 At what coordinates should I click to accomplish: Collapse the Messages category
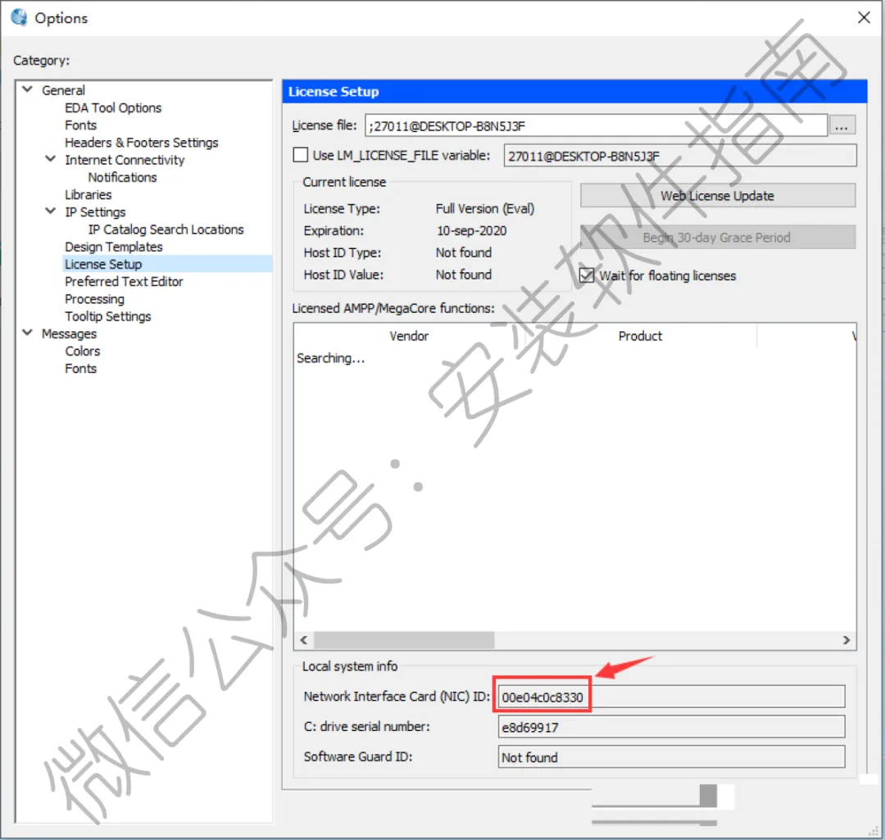(x=27, y=333)
